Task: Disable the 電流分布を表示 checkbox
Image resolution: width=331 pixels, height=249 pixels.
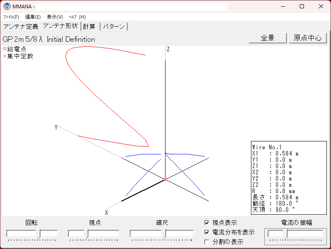Action: pyautogui.click(x=207, y=232)
